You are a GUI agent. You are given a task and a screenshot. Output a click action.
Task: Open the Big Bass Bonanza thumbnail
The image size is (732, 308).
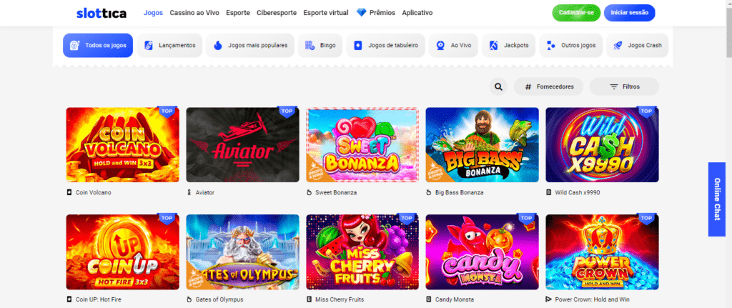point(483,144)
